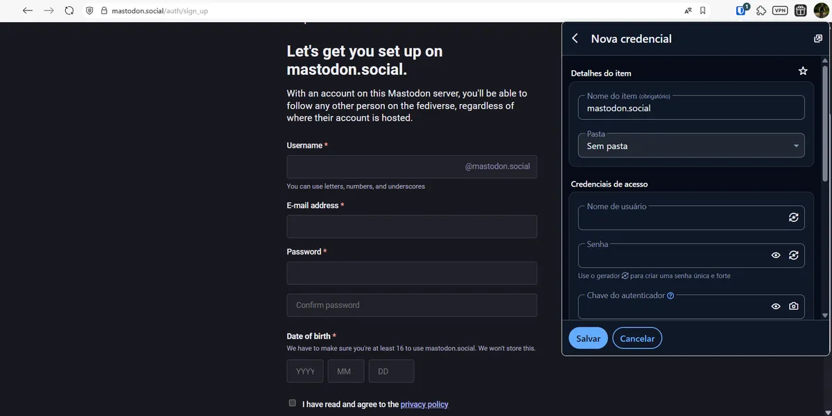Show the authenticator key with the eye icon
Image resolution: width=832 pixels, height=416 pixels.
[x=775, y=306]
